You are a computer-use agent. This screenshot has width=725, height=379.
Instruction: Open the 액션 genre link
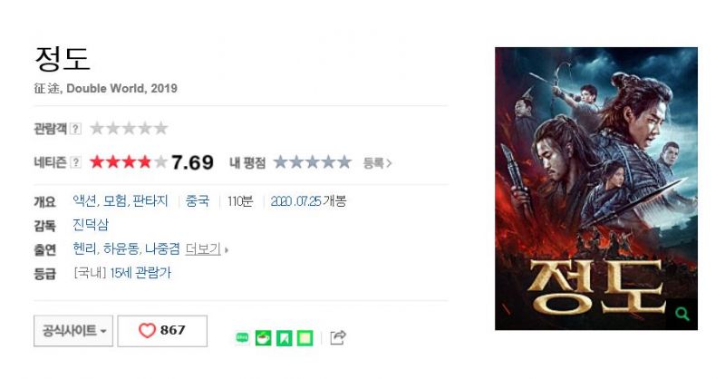[84, 201]
